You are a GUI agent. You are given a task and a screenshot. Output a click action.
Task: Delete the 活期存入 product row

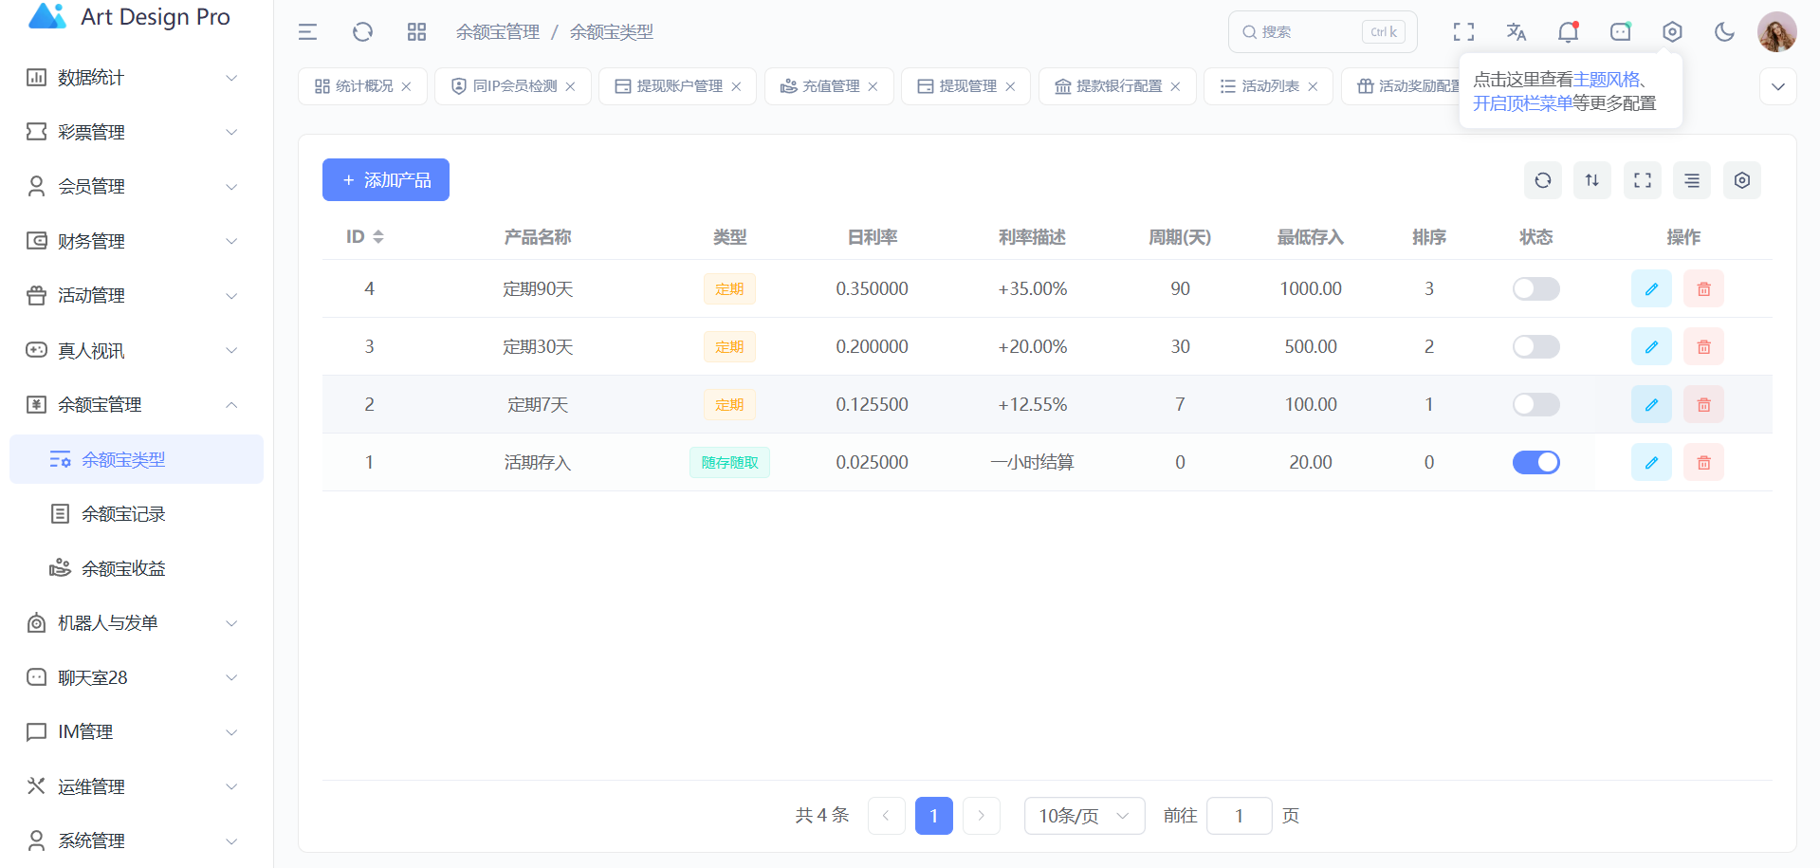tap(1703, 463)
